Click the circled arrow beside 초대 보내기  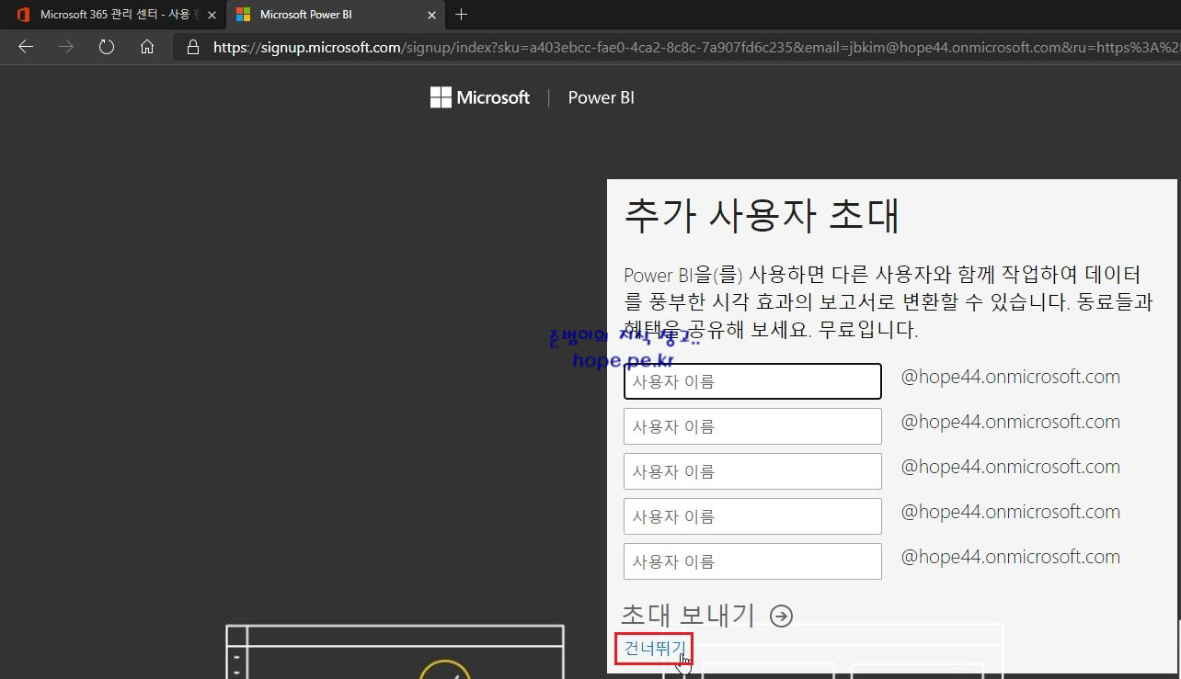(781, 616)
